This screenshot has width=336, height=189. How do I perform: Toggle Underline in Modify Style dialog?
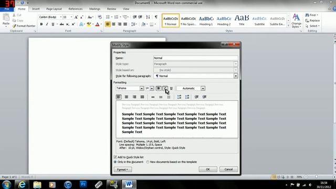(x=171, y=88)
